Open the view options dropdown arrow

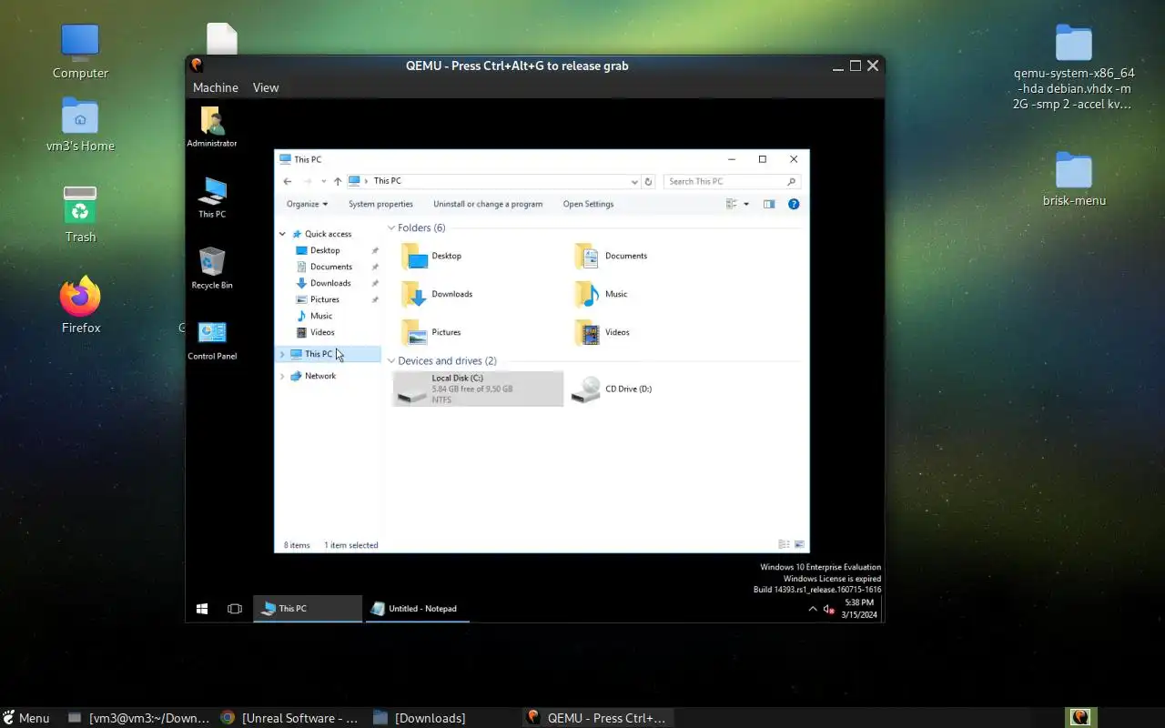[x=746, y=204]
